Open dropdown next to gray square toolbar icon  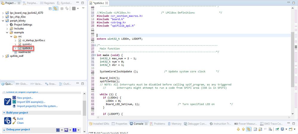pyautogui.click(x=78, y=9)
